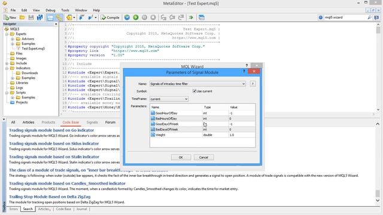Collapse the Scripts folder
Screen dimensions: 383x215
7,93
